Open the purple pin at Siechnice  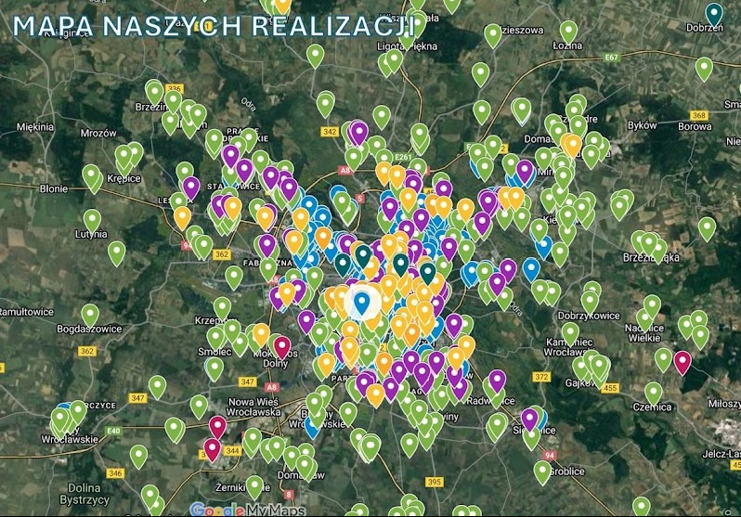click(x=530, y=420)
